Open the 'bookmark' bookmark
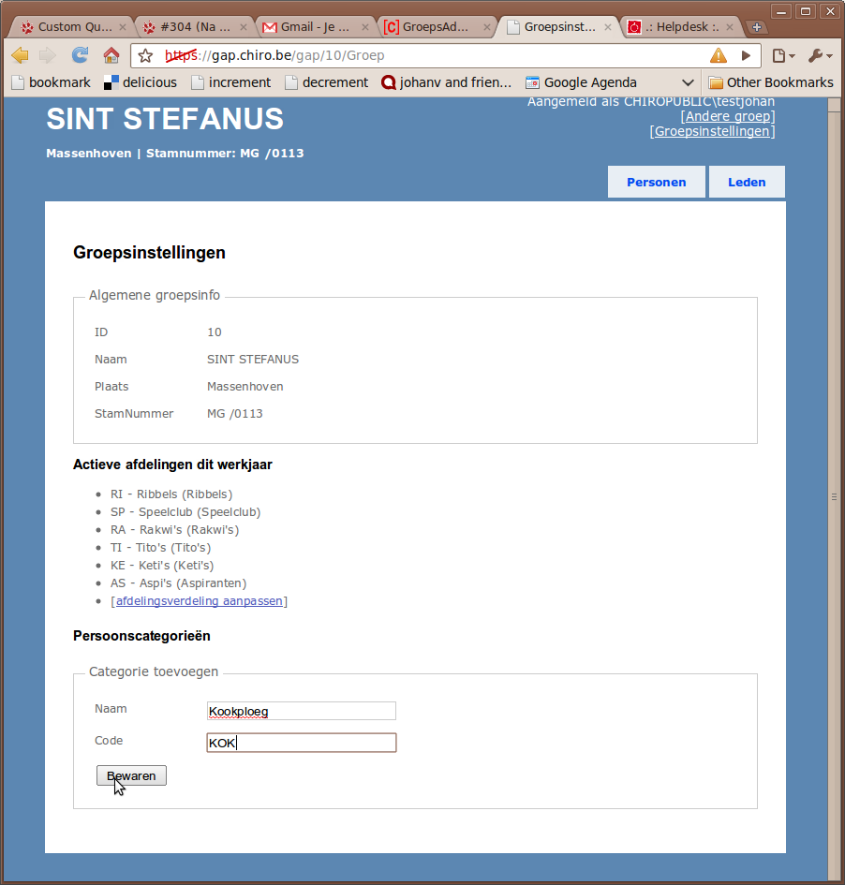The width and height of the screenshot is (845, 885). point(51,82)
